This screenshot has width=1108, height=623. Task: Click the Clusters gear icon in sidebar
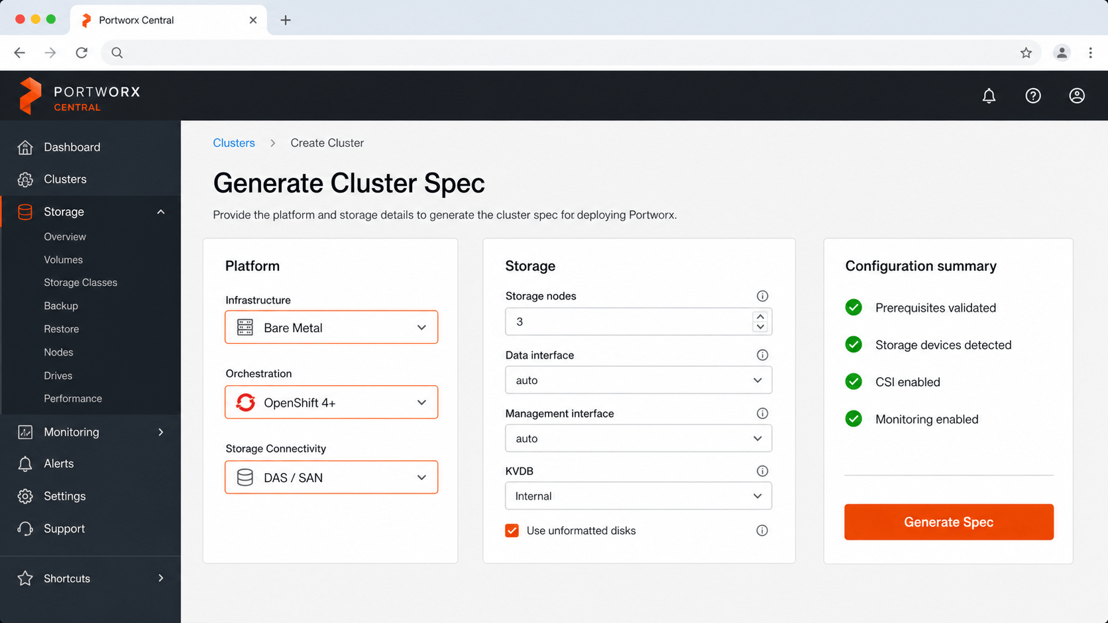pyautogui.click(x=25, y=179)
